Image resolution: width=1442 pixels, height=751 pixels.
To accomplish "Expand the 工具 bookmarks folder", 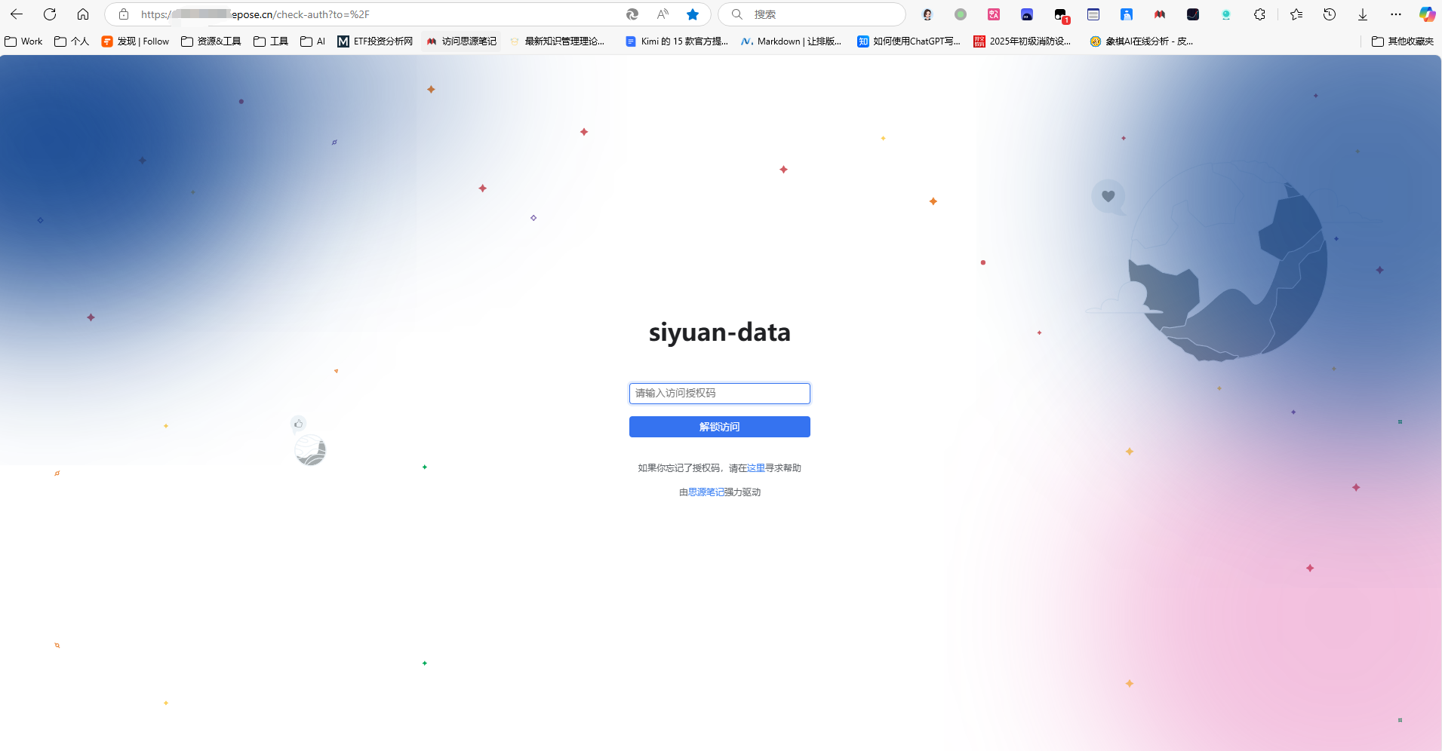I will 271,41.
